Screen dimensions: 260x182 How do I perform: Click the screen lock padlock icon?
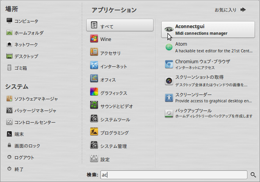pyautogui.click(x=9, y=145)
